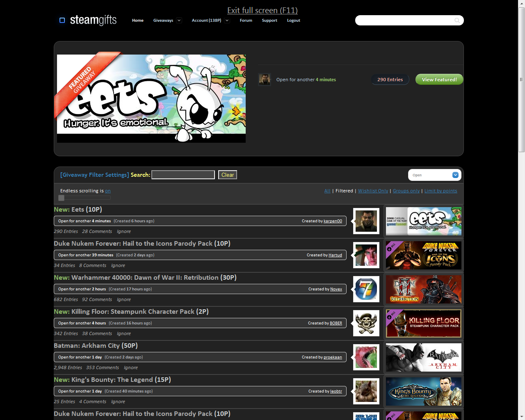Open Batman: Arkham City (50P) title

point(96,346)
